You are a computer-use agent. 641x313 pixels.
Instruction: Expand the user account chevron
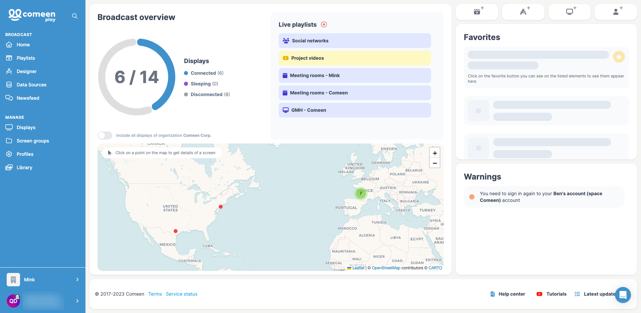point(77,301)
